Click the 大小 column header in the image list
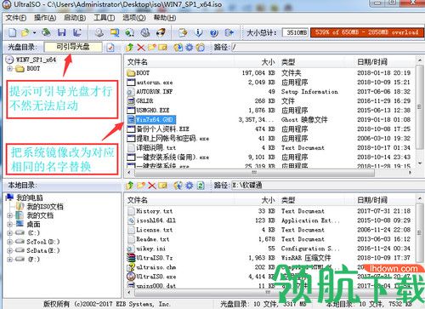 [257, 62]
